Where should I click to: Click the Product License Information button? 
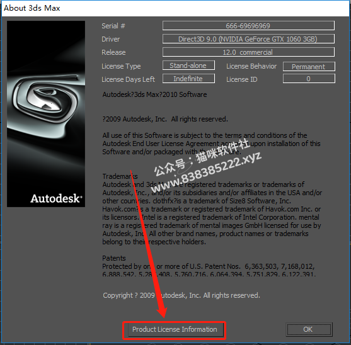coord(175,329)
